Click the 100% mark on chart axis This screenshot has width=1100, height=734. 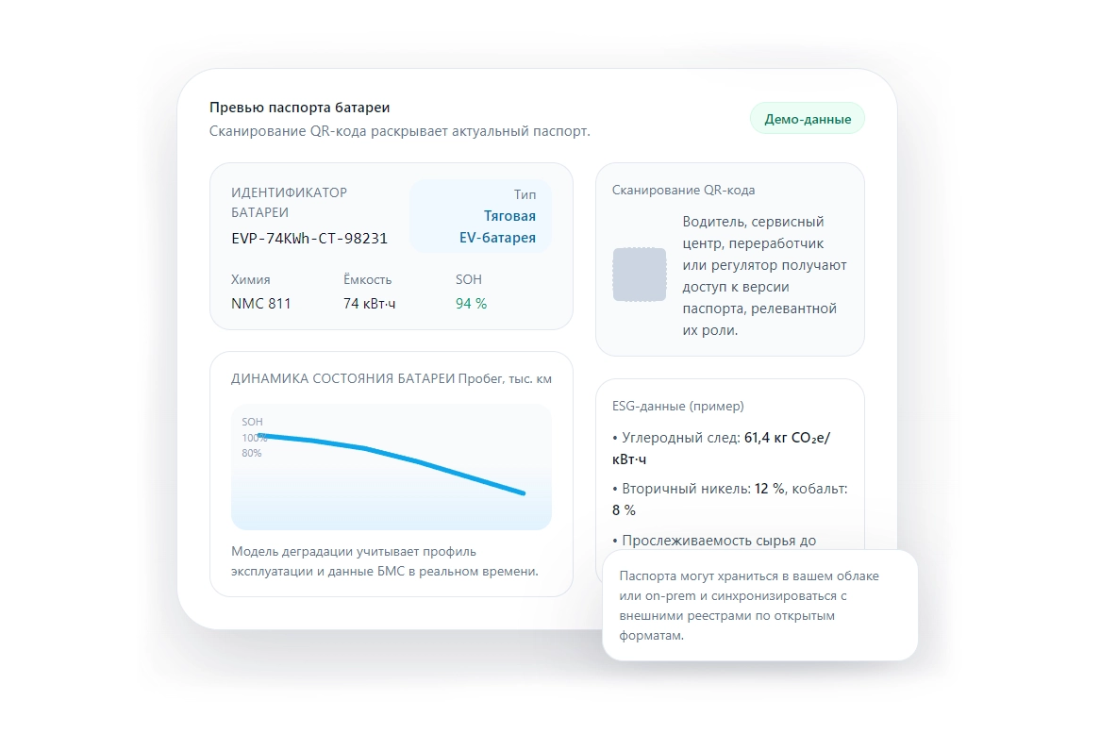pyautogui.click(x=254, y=438)
